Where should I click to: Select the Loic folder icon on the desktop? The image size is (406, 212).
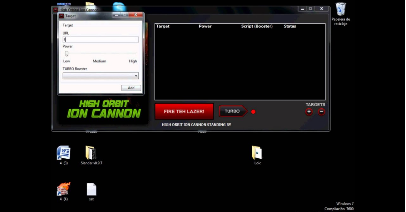click(x=257, y=155)
